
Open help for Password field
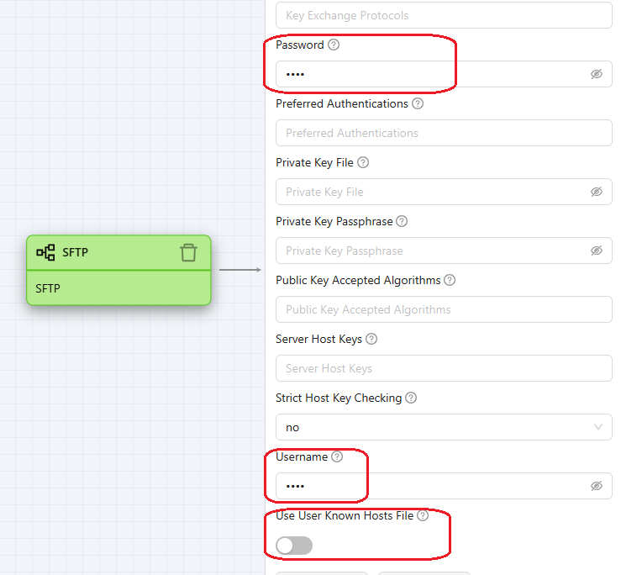[x=334, y=45]
